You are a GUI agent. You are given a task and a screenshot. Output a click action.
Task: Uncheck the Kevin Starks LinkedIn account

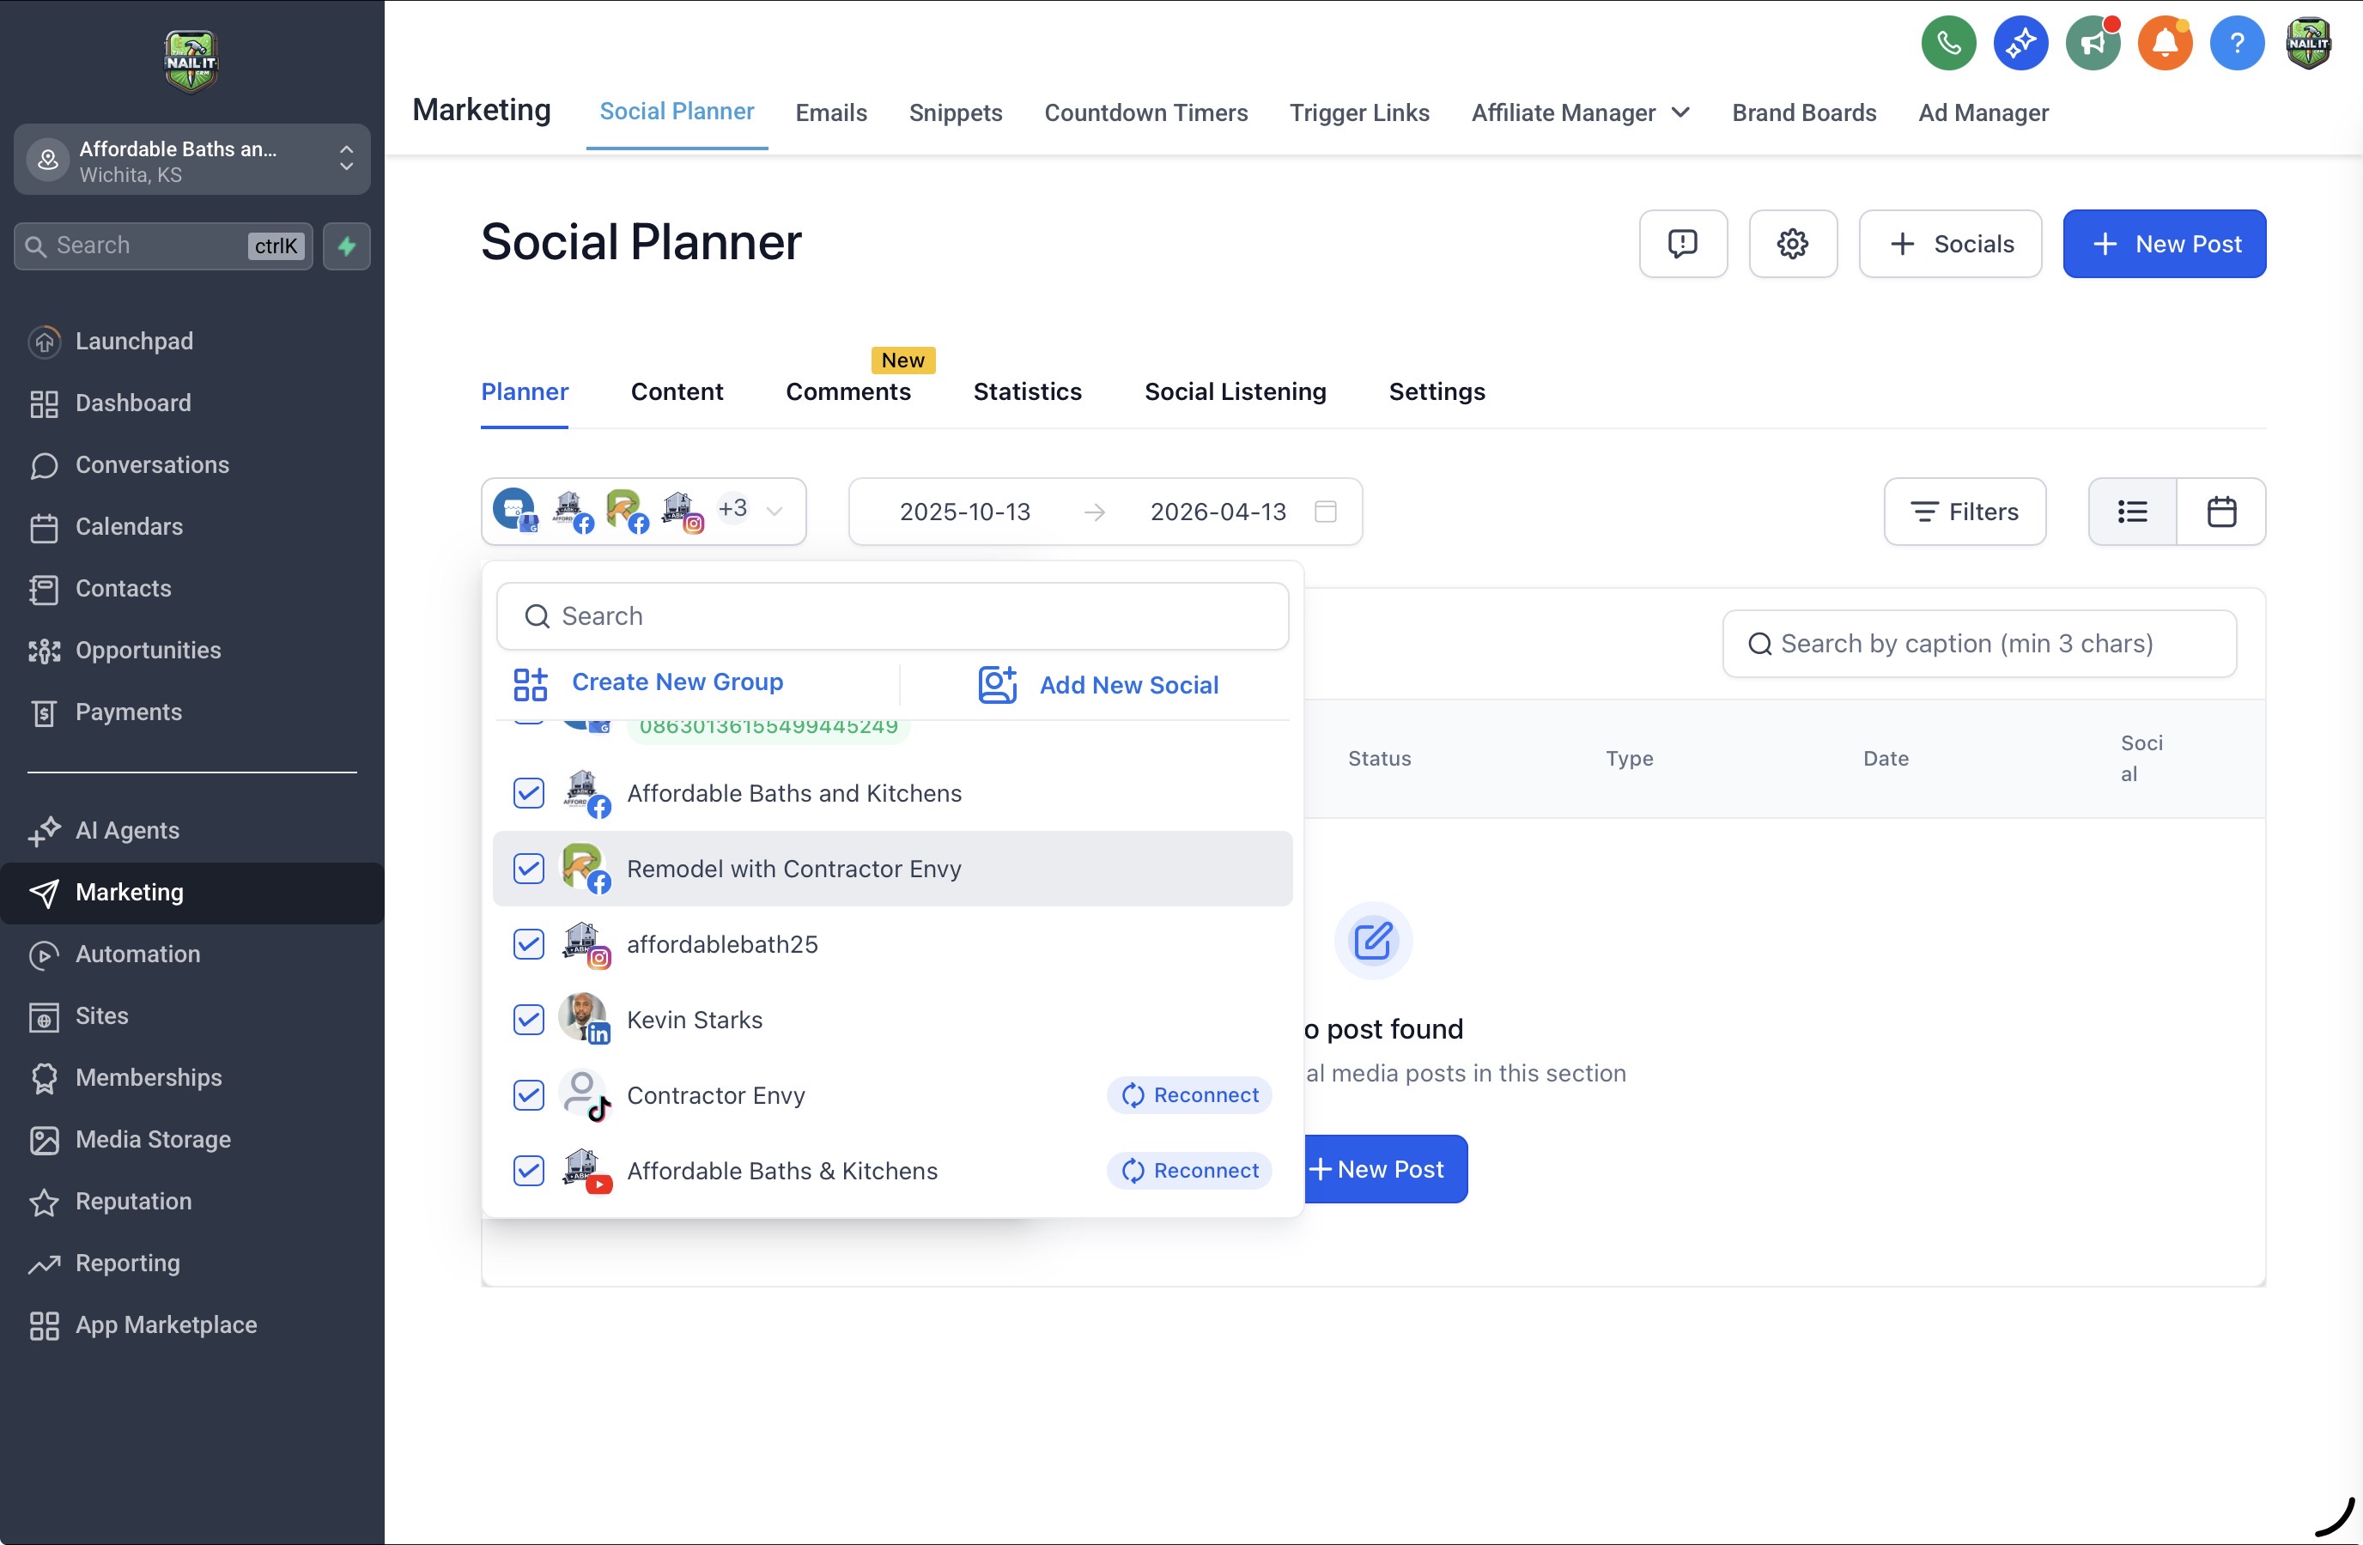[527, 1019]
